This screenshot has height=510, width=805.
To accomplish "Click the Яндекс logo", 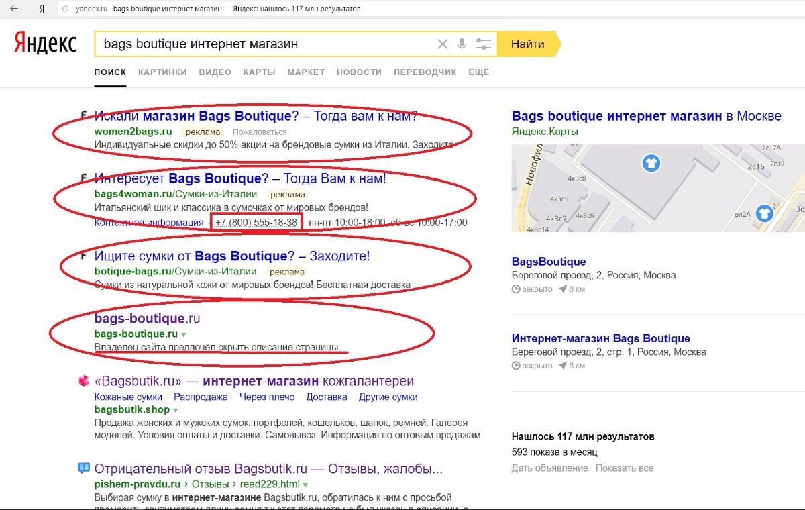I will (46, 44).
